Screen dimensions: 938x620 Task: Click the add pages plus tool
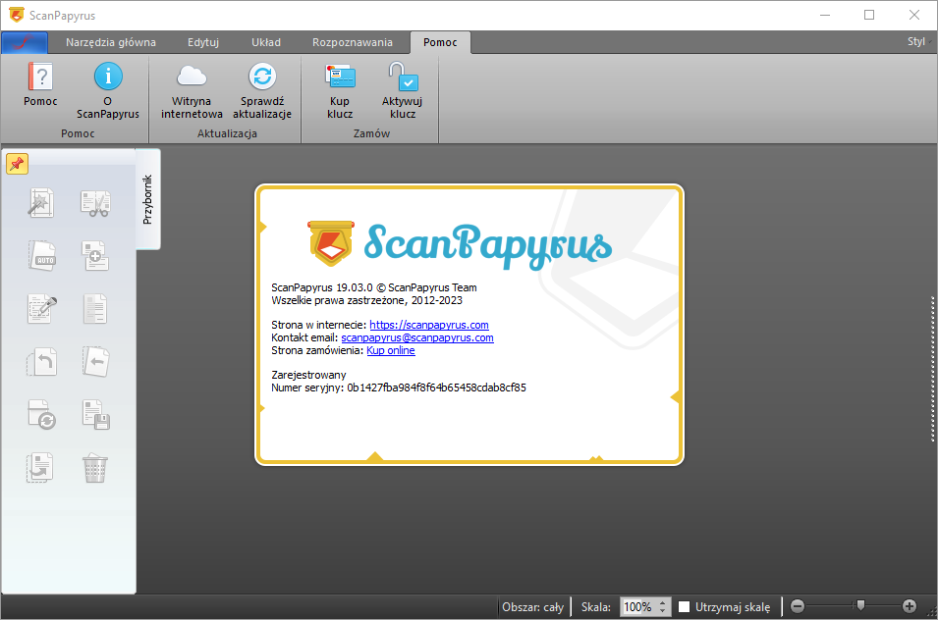[x=95, y=256]
